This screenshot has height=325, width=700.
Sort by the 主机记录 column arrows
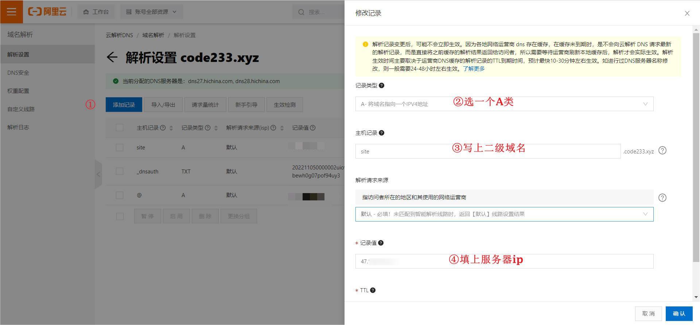pos(171,128)
